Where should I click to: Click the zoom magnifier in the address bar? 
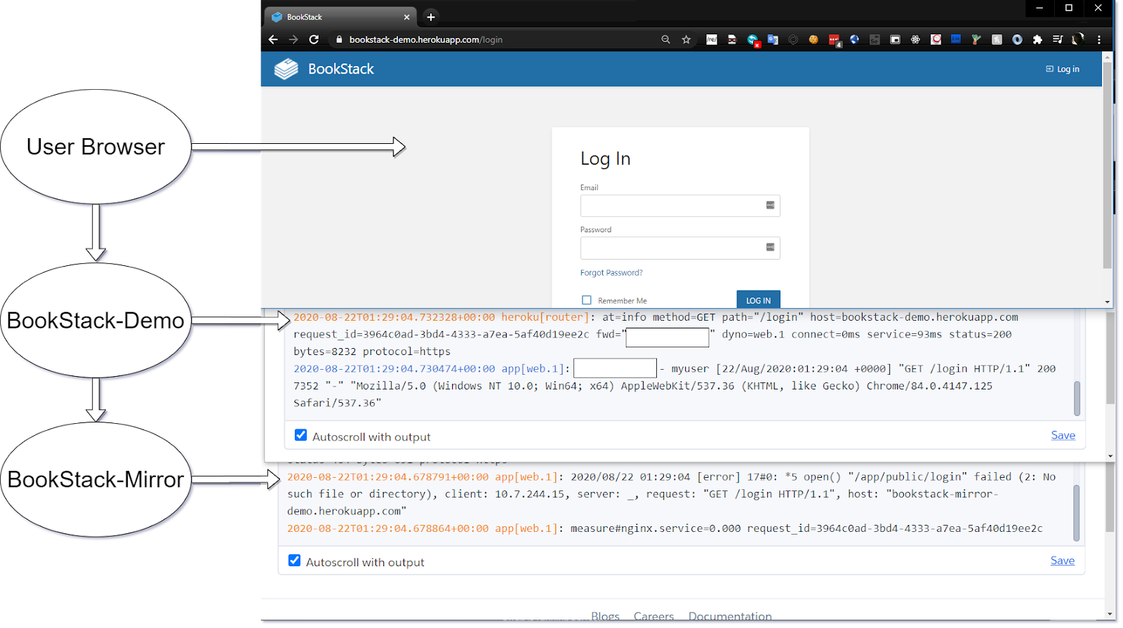click(x=665, y=40)
